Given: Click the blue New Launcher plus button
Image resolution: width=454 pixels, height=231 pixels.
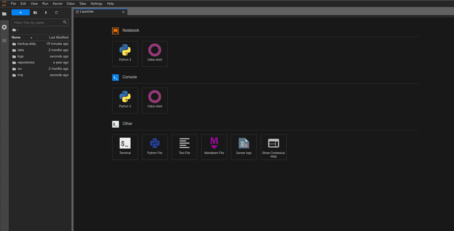Looking at the screenshot, I should (21, 13).
